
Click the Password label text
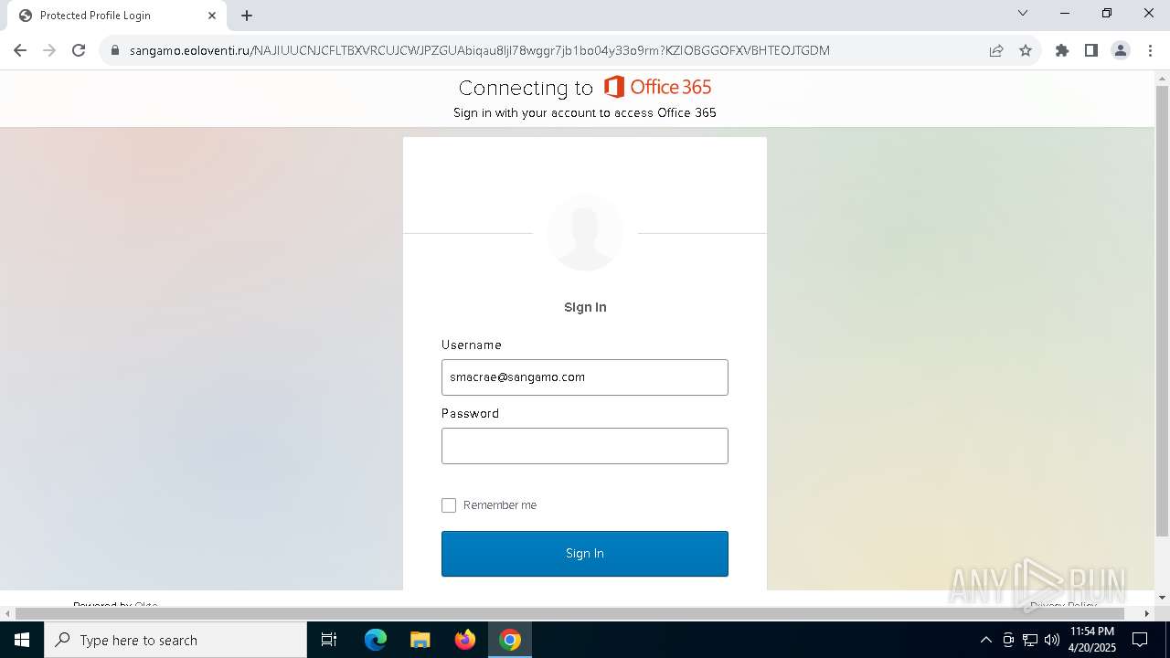click(470, 413)
